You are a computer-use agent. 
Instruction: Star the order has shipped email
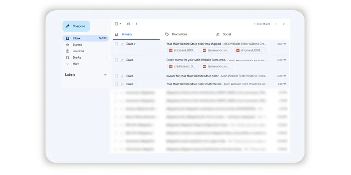[122, 44]
